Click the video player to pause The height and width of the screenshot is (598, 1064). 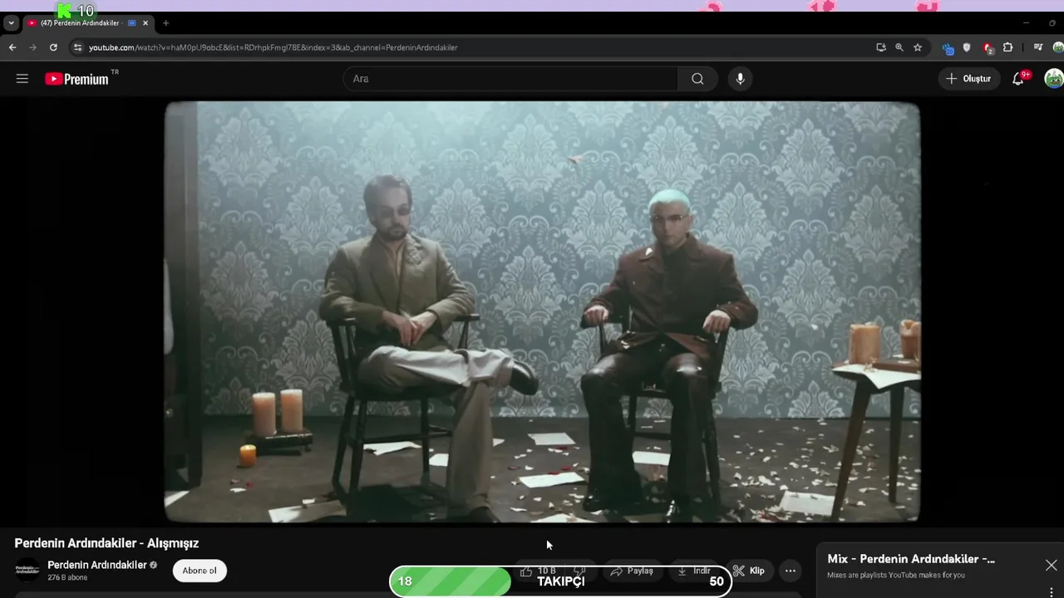coord(542,311)
